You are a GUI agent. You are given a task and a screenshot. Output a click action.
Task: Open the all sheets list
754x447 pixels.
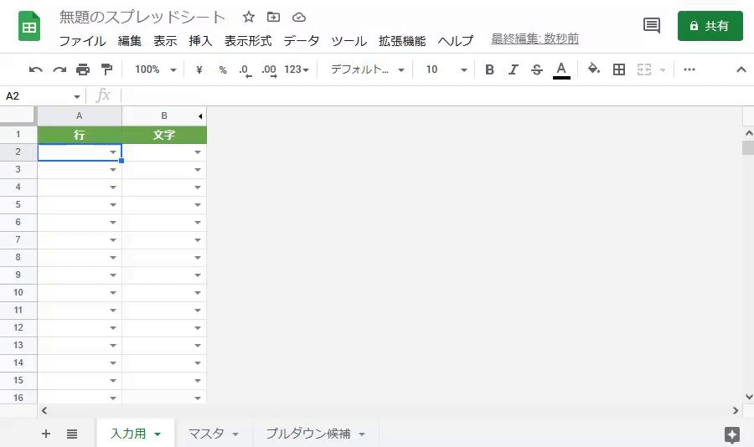[72, 434]
